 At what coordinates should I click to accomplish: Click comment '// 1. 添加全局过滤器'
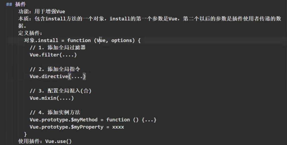pos(58,48)
